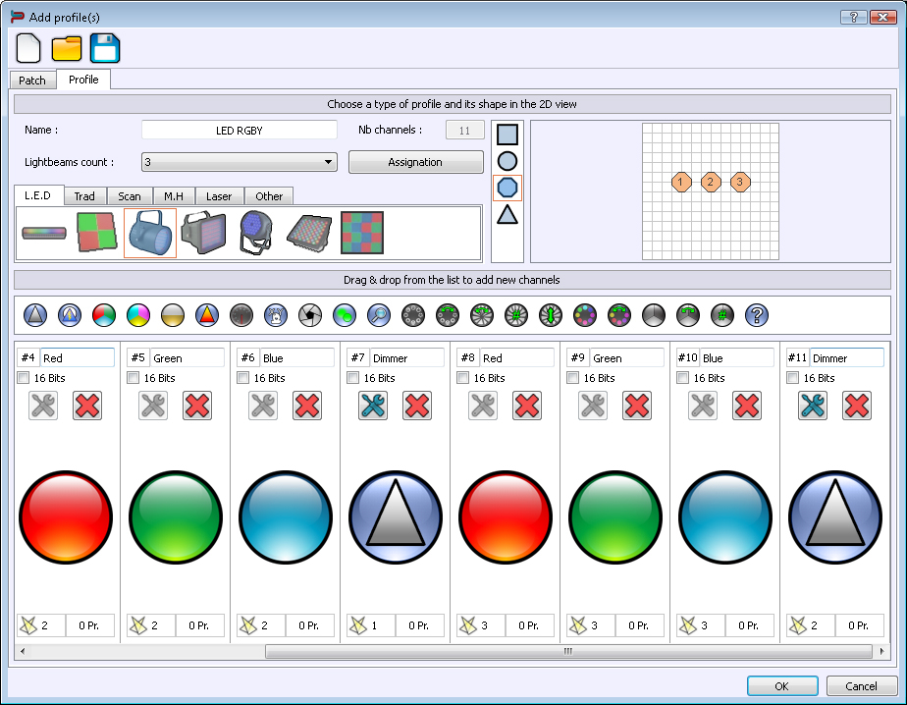Select the triangle shape for 2D view
907x705 pixels.
(x=507, y=214)
